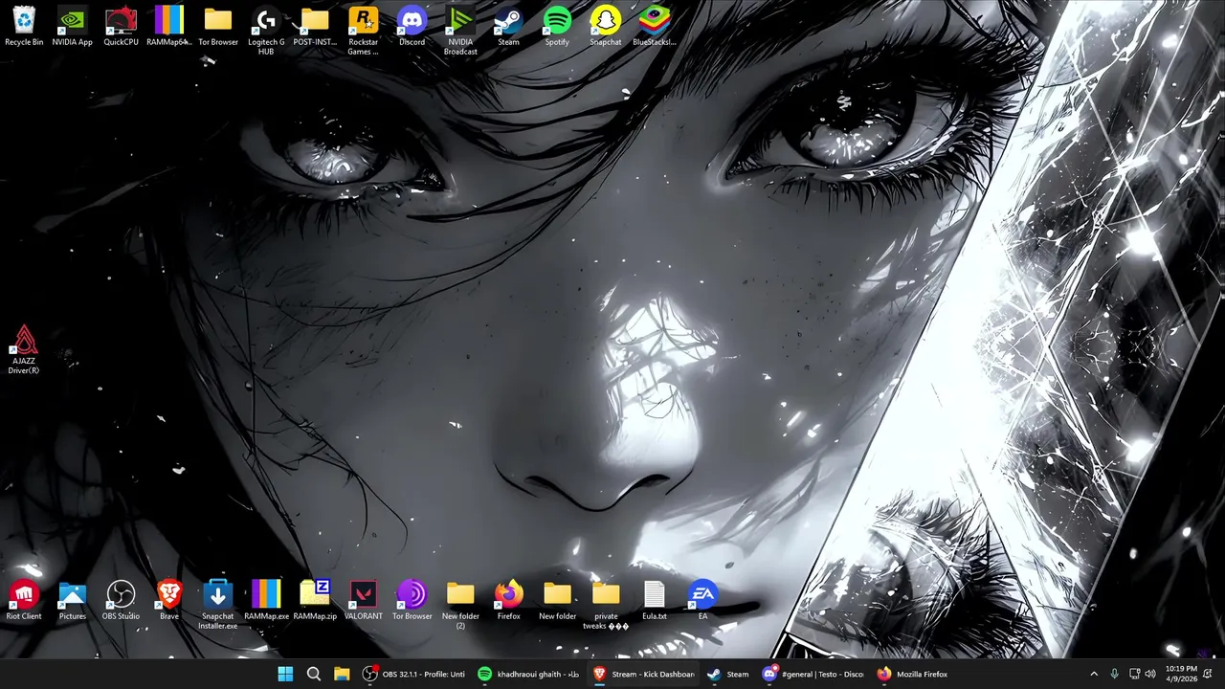Screen dimensions: 1225x689
Task: Open network status tray icon
Action: click(1134, 674)
